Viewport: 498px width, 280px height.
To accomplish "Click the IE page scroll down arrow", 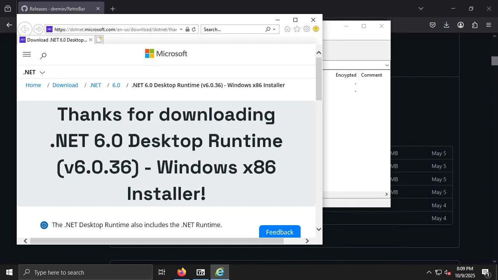I will pos(319,229).
